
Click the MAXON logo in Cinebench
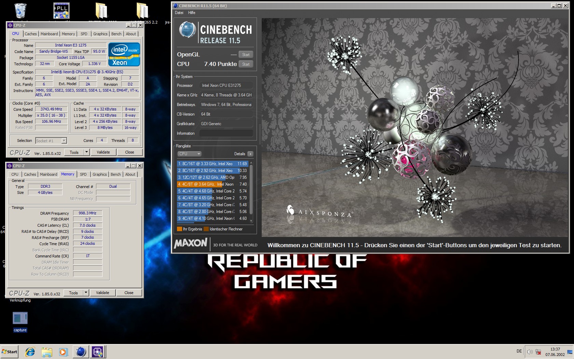click(191, 243)
